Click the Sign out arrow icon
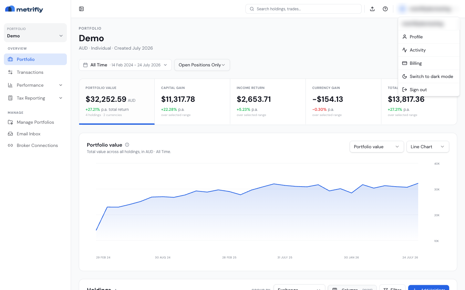This screenshot has width=465, height=290. [405, 90]
